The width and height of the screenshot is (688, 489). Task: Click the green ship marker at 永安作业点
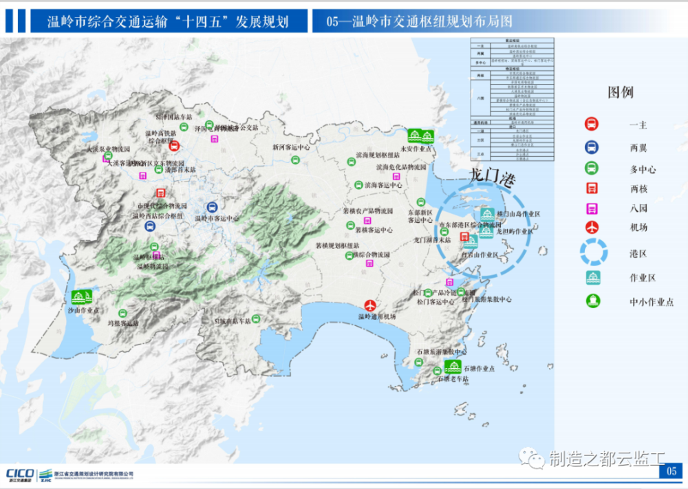coord(420,136)
